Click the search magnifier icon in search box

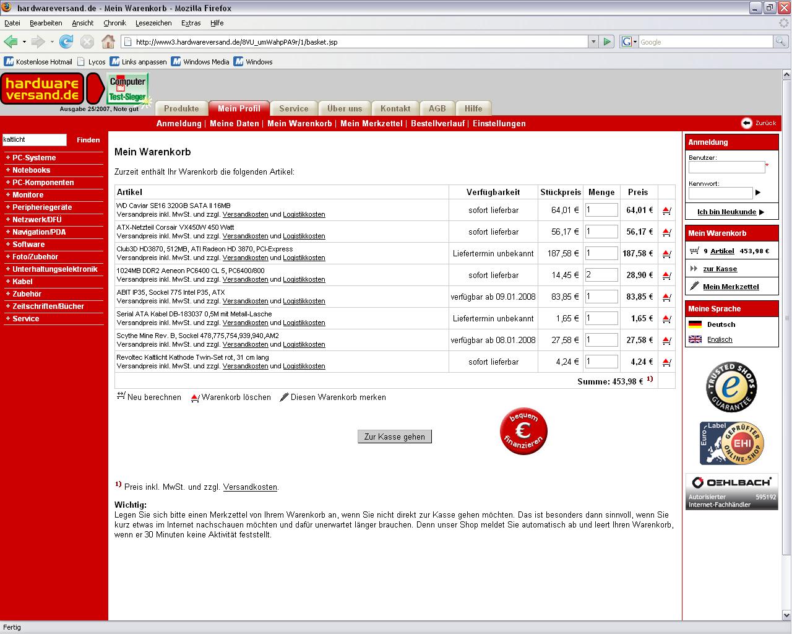[781, 41]
